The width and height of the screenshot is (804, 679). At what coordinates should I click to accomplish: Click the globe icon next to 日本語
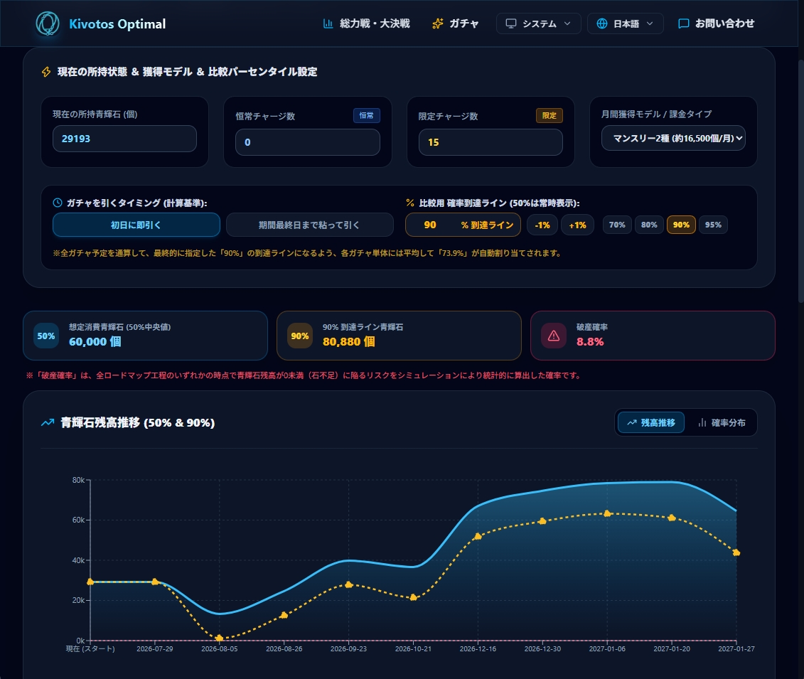point(602,23)
